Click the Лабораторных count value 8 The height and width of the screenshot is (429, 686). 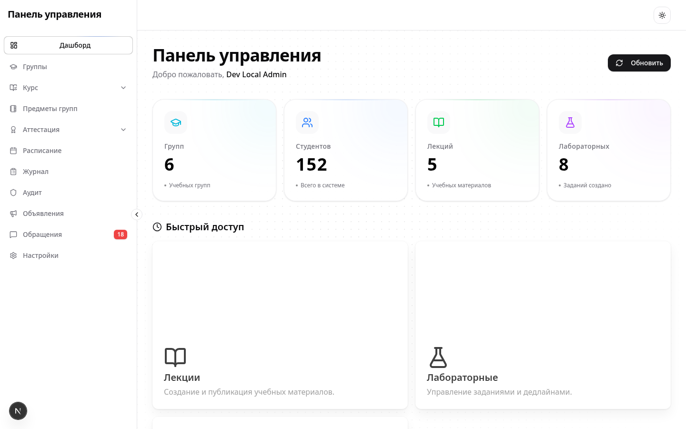[x=564, y=164]
